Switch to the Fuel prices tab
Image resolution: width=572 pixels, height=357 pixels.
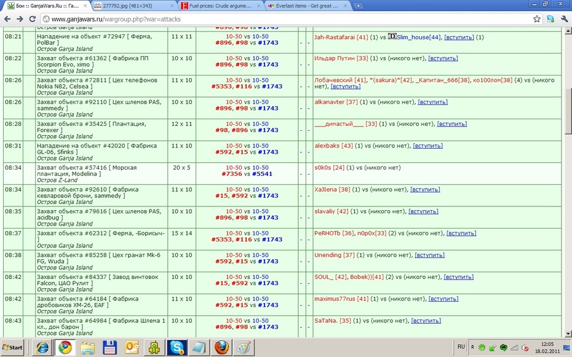220,6
